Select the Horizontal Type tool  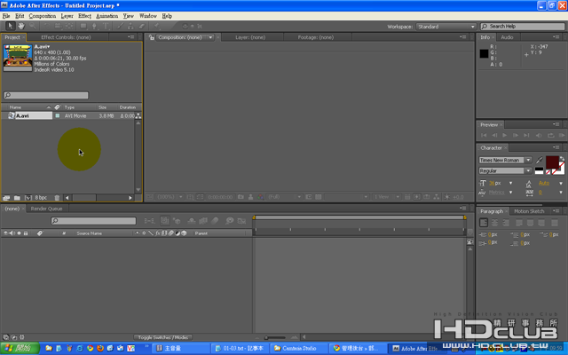coord(106,26)
